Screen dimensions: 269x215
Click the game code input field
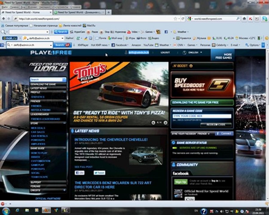click(x=202, y=116)
